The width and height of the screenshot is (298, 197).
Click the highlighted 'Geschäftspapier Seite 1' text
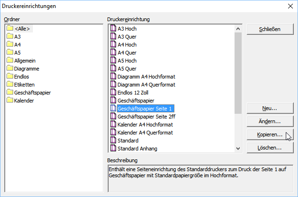pyautogui.click(x=146, y=109)
